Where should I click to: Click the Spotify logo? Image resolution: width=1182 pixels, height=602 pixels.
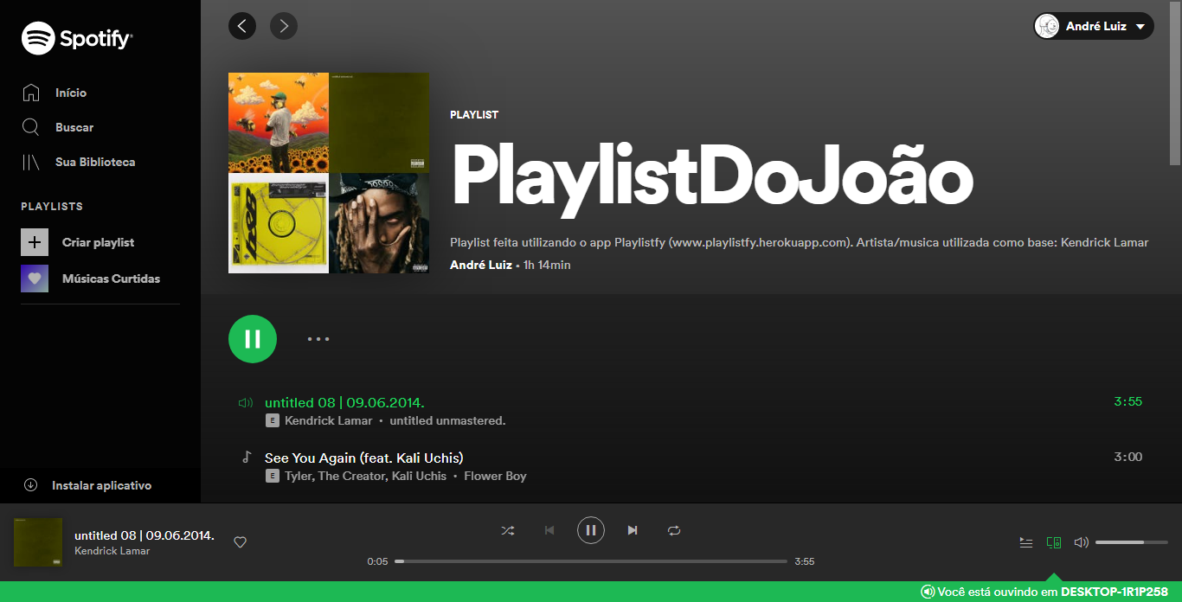76,38
